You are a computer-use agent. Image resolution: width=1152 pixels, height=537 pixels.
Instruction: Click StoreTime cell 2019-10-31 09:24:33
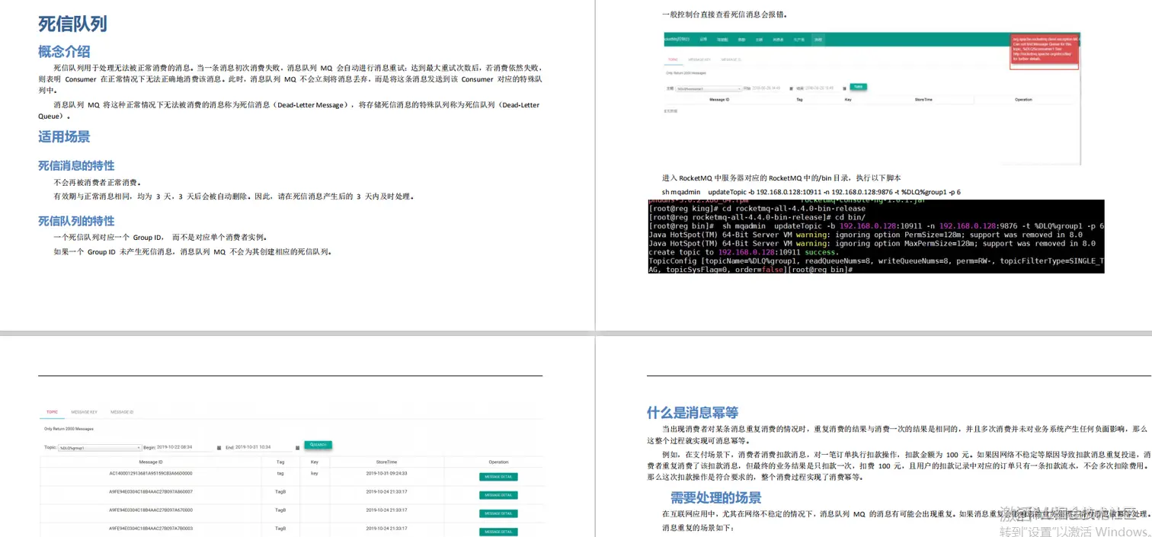click(386, 473)
